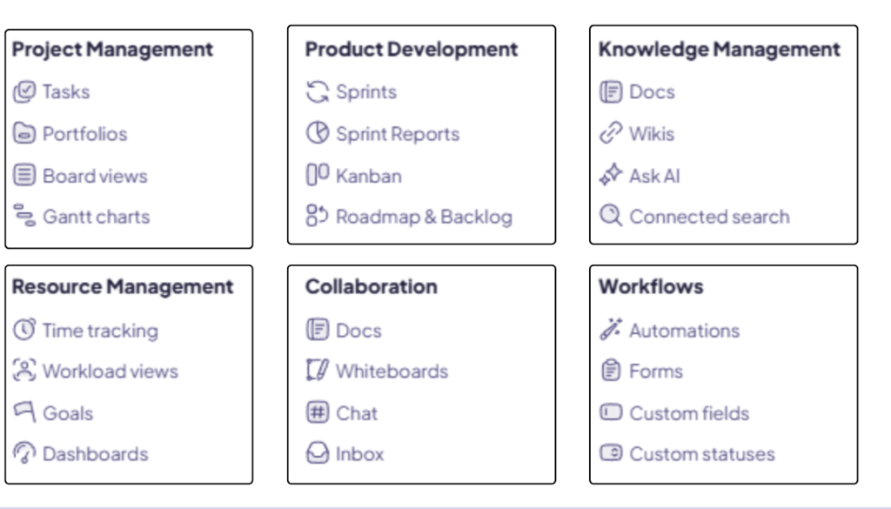Click the Gantt charts icon
This screenshot has height=509, width=891.
click(24, 216)
